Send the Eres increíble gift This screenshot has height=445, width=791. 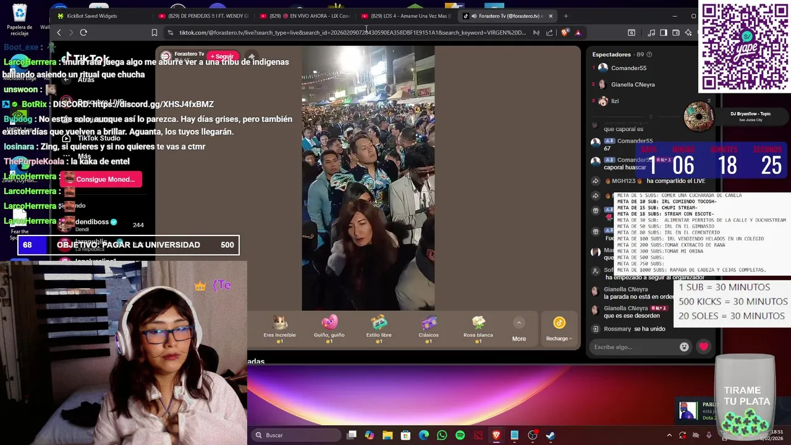[x=280, y=329]
